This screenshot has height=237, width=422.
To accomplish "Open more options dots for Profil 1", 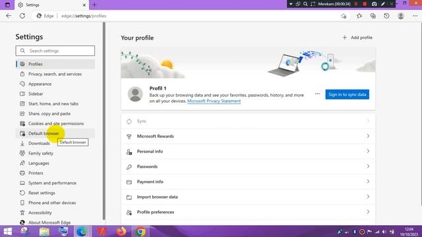I will (x=317, y=93).
